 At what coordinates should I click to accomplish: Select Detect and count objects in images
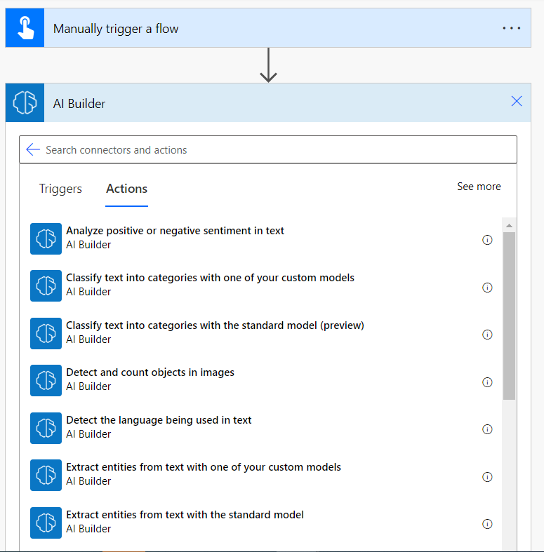click(x=150, y=372)
